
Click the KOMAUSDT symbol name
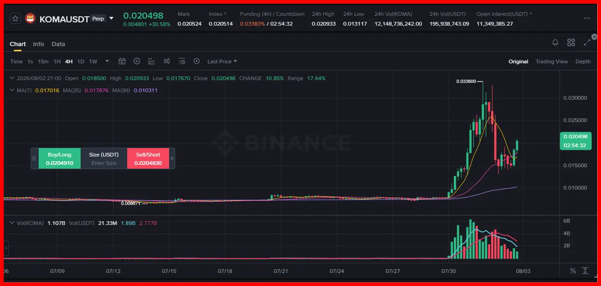pyautogui.click(x=64, y=19)
